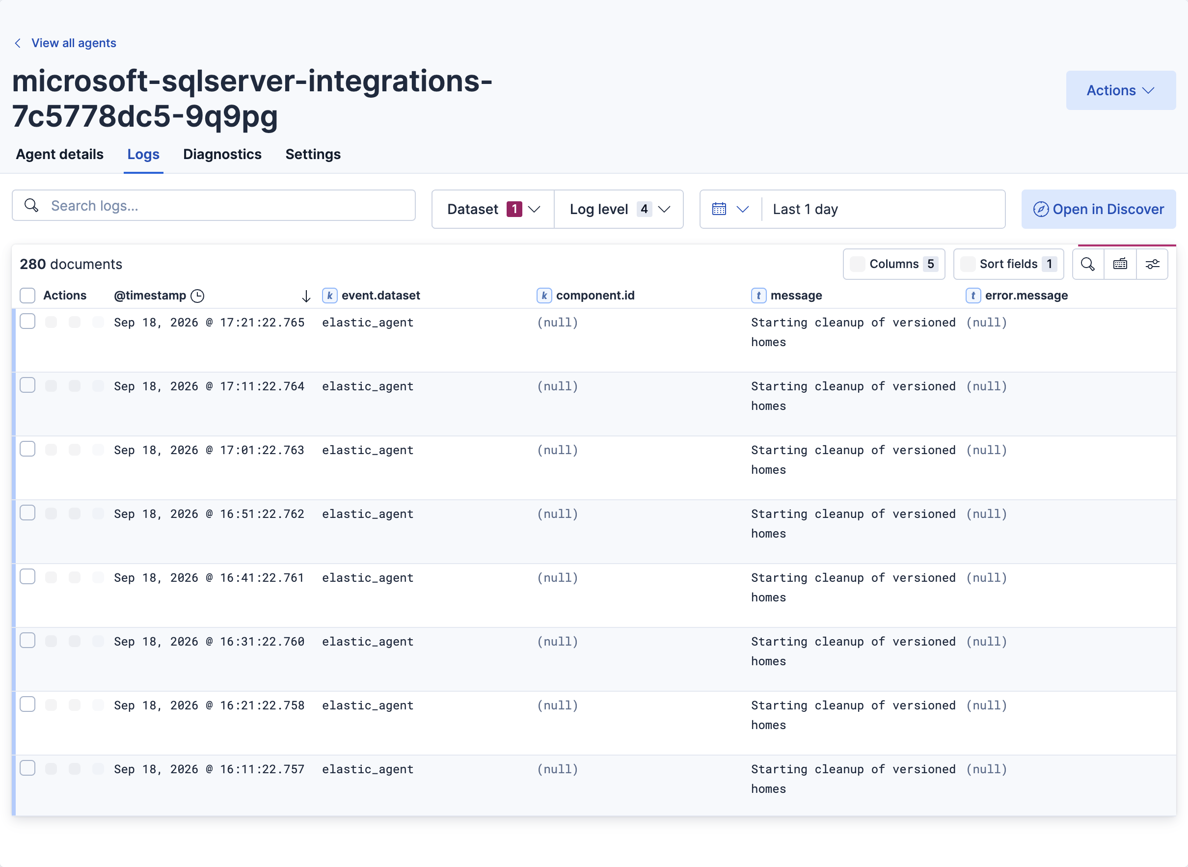Select the checkbox for row 17:01:22.763
This screenshot has height=867, width=1188.
tap(27, 449)
